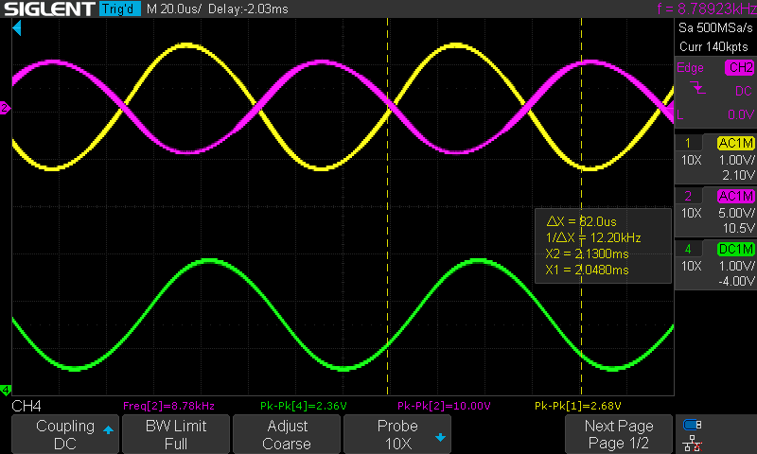
Task: Click the CH2 trigger source badge
Action: (x=740, y=67)
